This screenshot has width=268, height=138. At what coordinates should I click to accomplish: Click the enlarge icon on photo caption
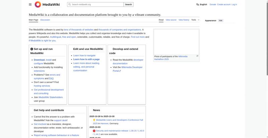click(197, 56)
